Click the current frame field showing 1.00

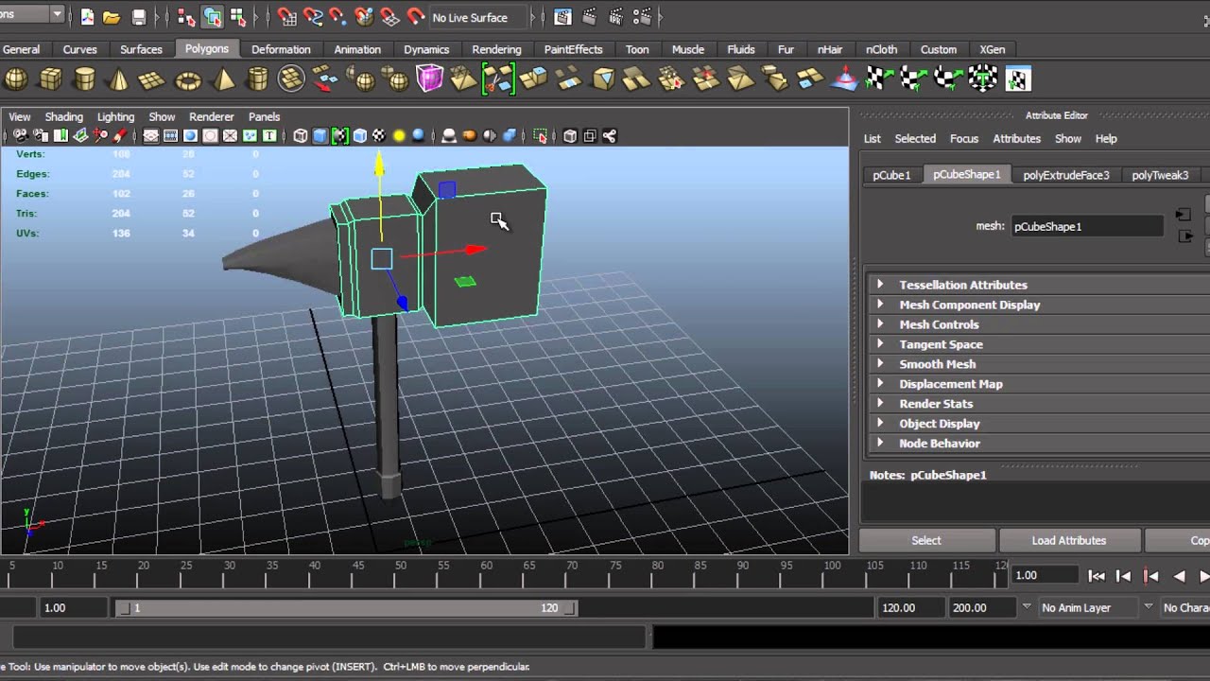1045,575
